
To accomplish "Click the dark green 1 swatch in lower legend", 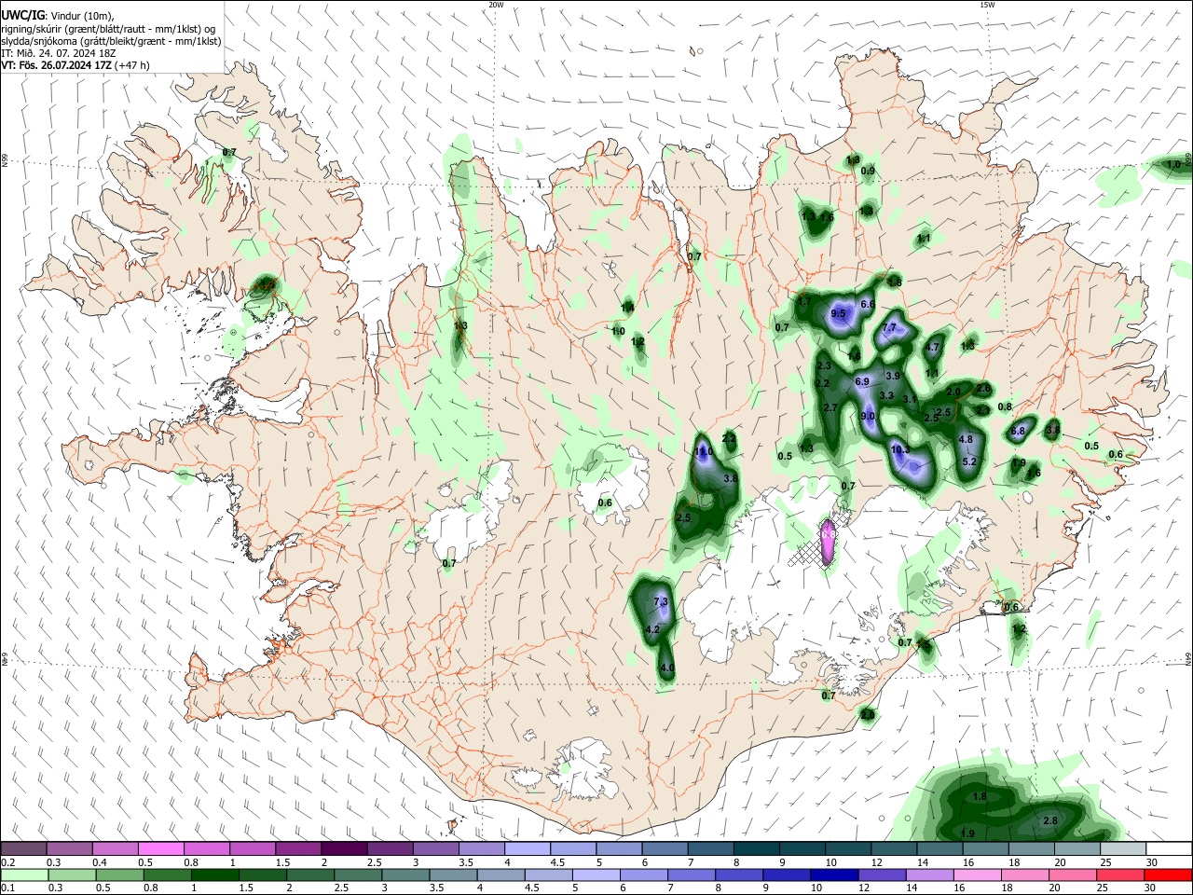I will [x=215, y=874].
